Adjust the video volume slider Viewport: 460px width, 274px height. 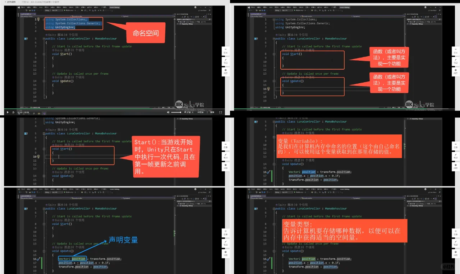176,112
